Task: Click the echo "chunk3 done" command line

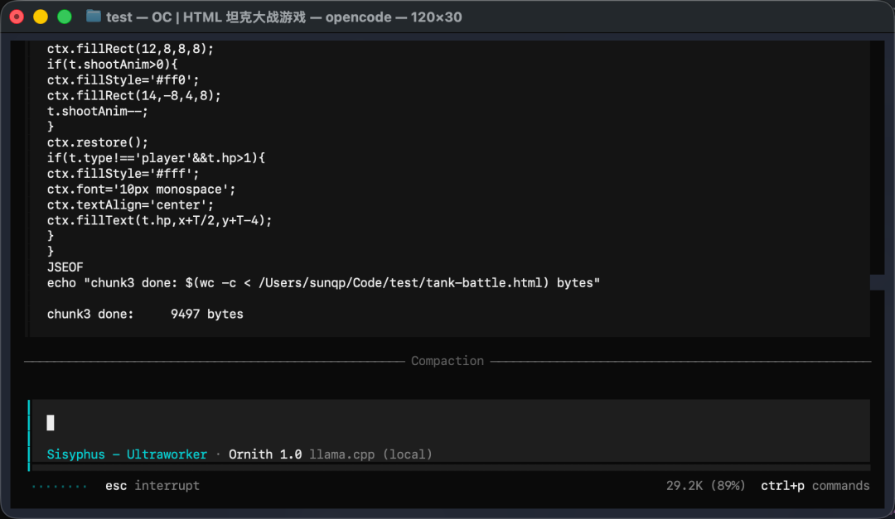Action: (323, 283)
